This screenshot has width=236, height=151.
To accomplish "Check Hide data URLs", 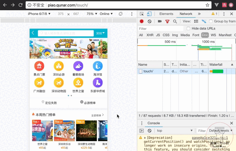I will click(x=188, y=28).
